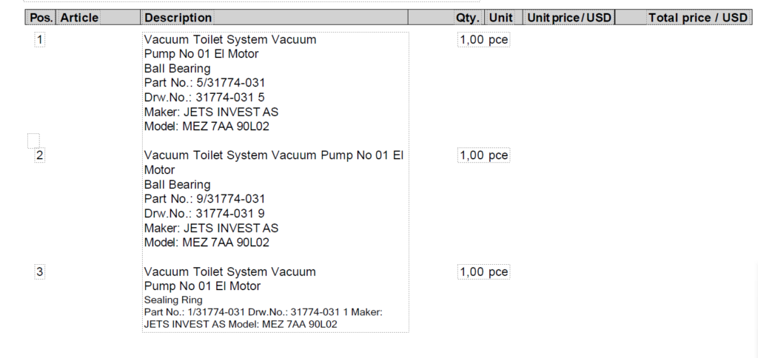Select the Unit price / USD header
This screenshot has width=758, height=358.
point(569,18)
